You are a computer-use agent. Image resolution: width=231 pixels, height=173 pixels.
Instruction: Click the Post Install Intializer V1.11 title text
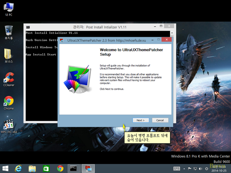[106, 27]
